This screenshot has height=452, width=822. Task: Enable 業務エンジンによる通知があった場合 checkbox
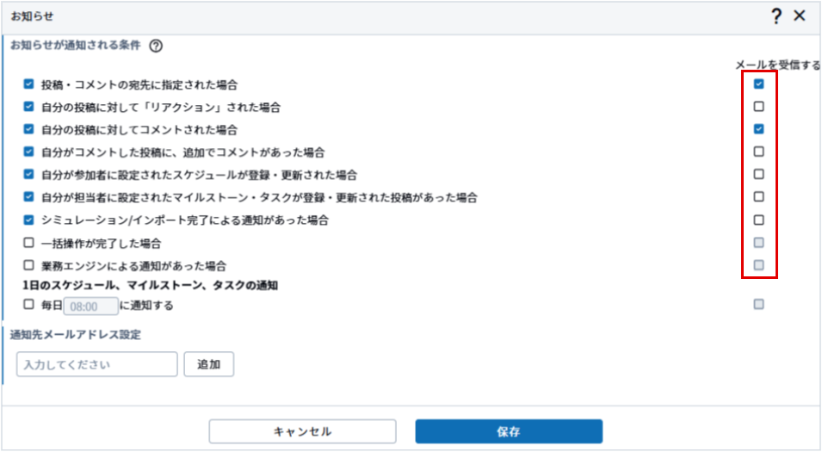[x=29, y=265]
